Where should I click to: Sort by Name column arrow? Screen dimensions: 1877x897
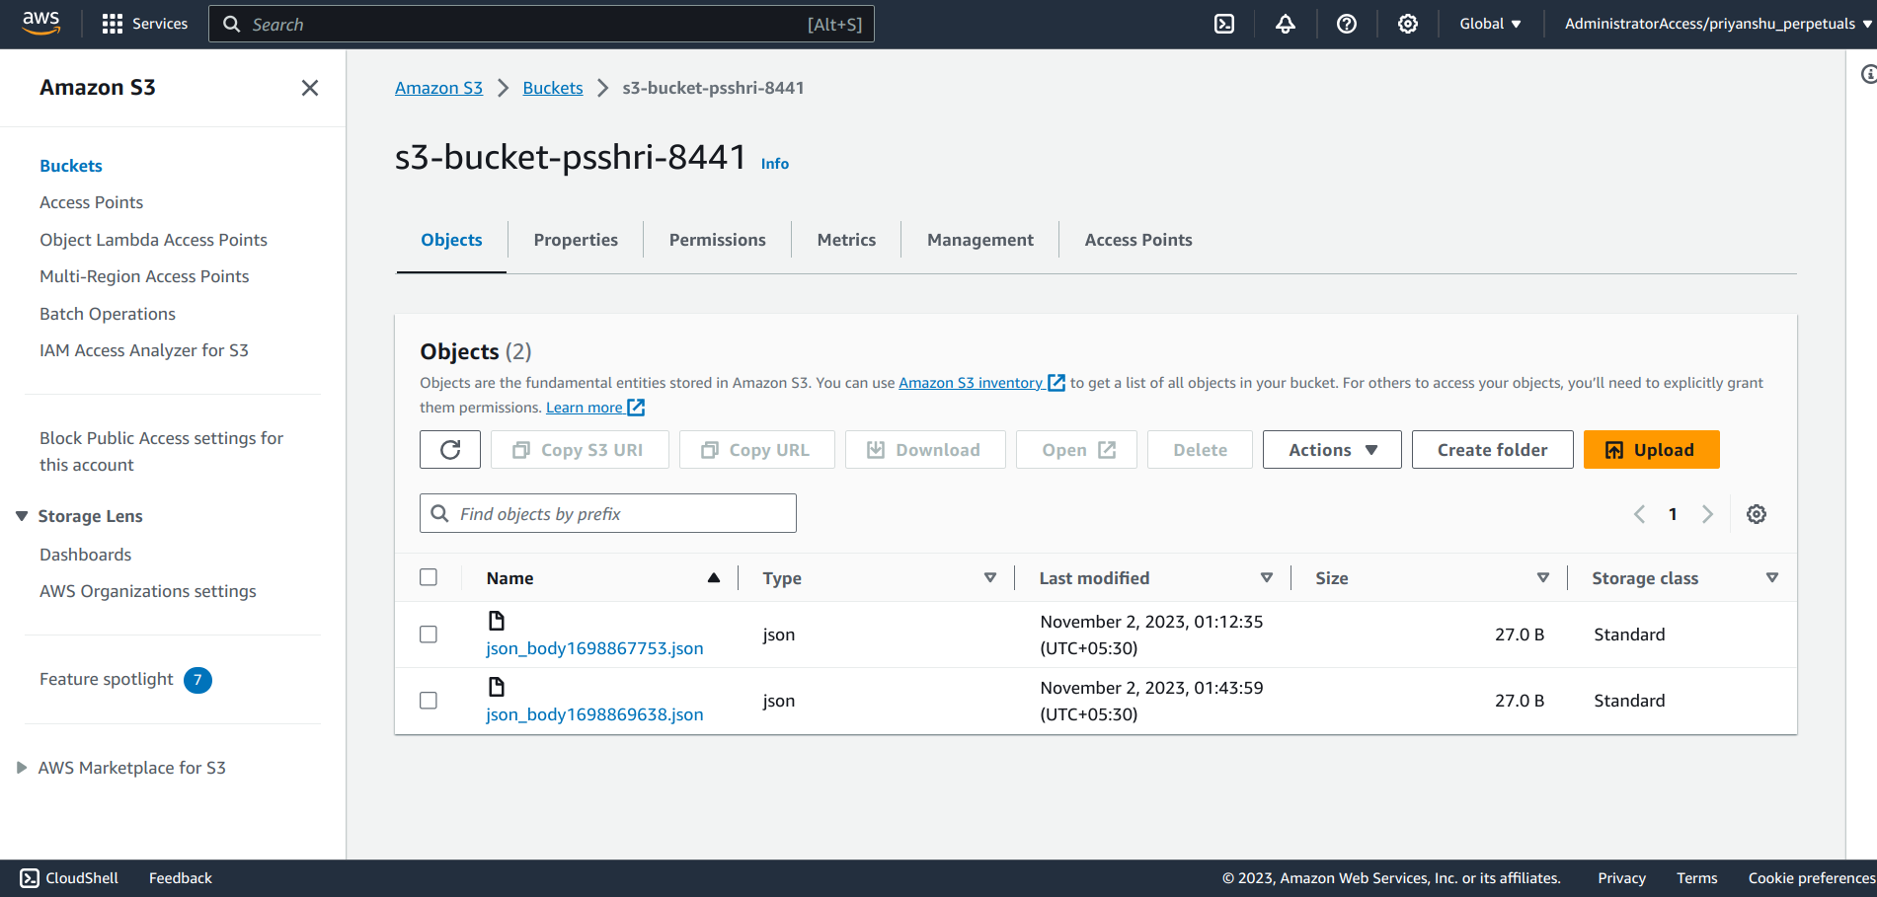(713, 578)
